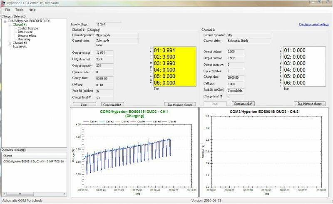
Task: Expand the Channel #2 tree node
Action: (10, 43)
